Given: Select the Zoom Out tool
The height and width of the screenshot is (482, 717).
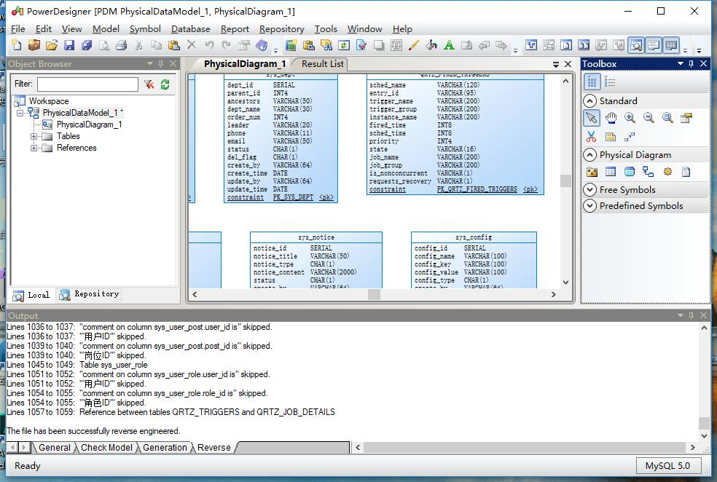Looking at the screenshot, I should [649, 118].
